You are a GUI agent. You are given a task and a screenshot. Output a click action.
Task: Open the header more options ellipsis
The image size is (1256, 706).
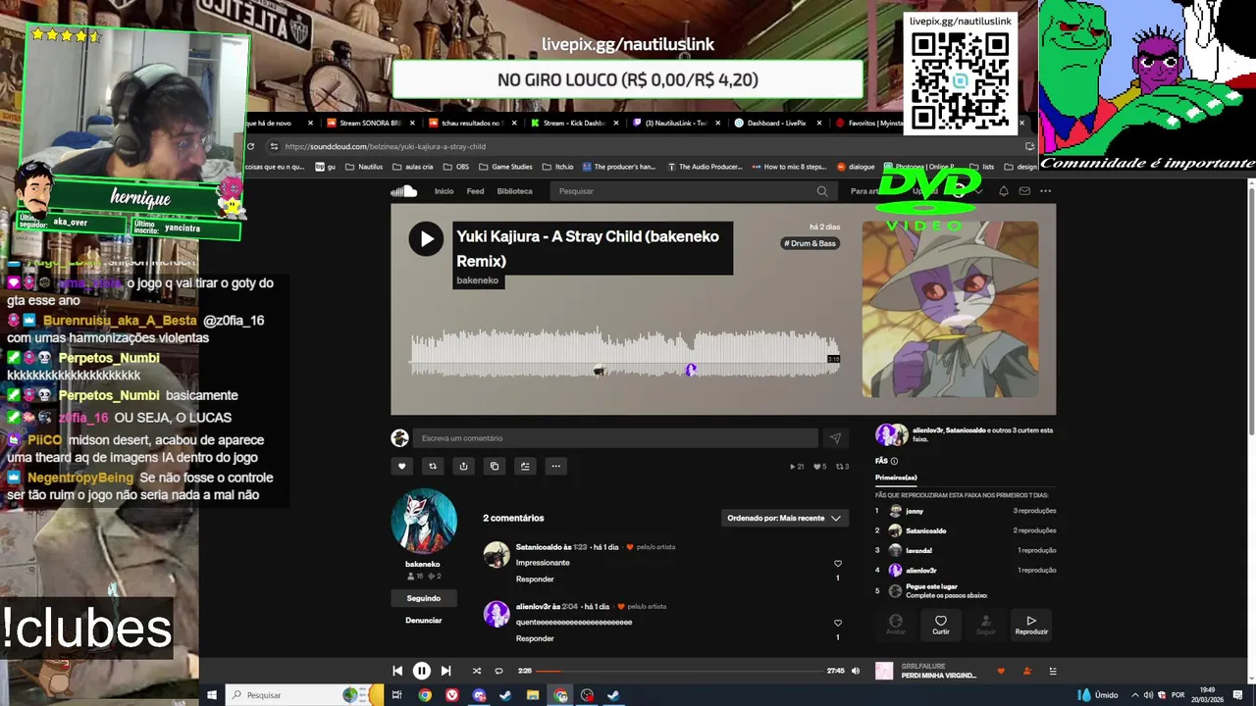[x=1046, y=191]
